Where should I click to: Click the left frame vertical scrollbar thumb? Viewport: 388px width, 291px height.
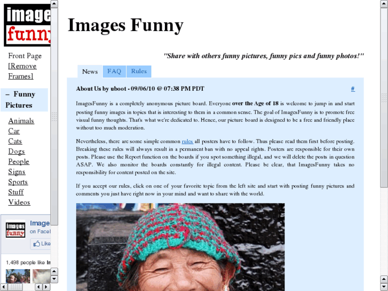point(54,116)
